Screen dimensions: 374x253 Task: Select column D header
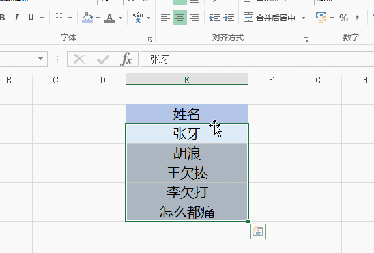click(102, 80)
